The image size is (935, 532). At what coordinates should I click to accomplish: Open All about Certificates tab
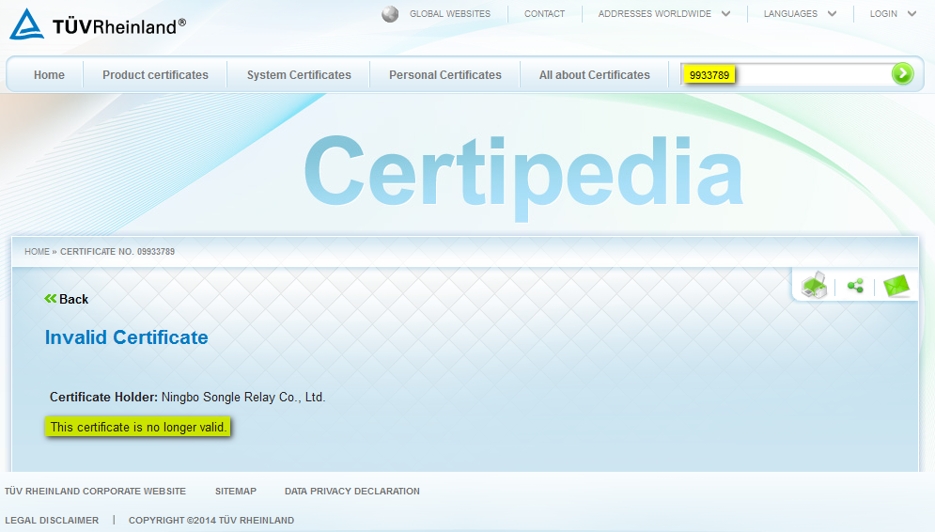[595, 75]
